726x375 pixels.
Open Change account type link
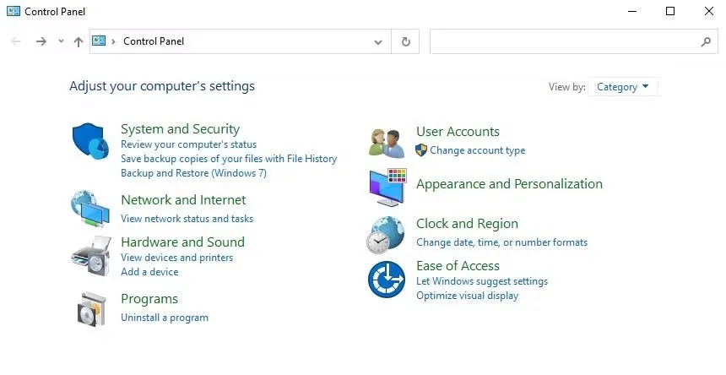click(477, 150)
